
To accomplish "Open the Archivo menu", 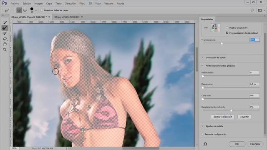I will pos(15,3).
